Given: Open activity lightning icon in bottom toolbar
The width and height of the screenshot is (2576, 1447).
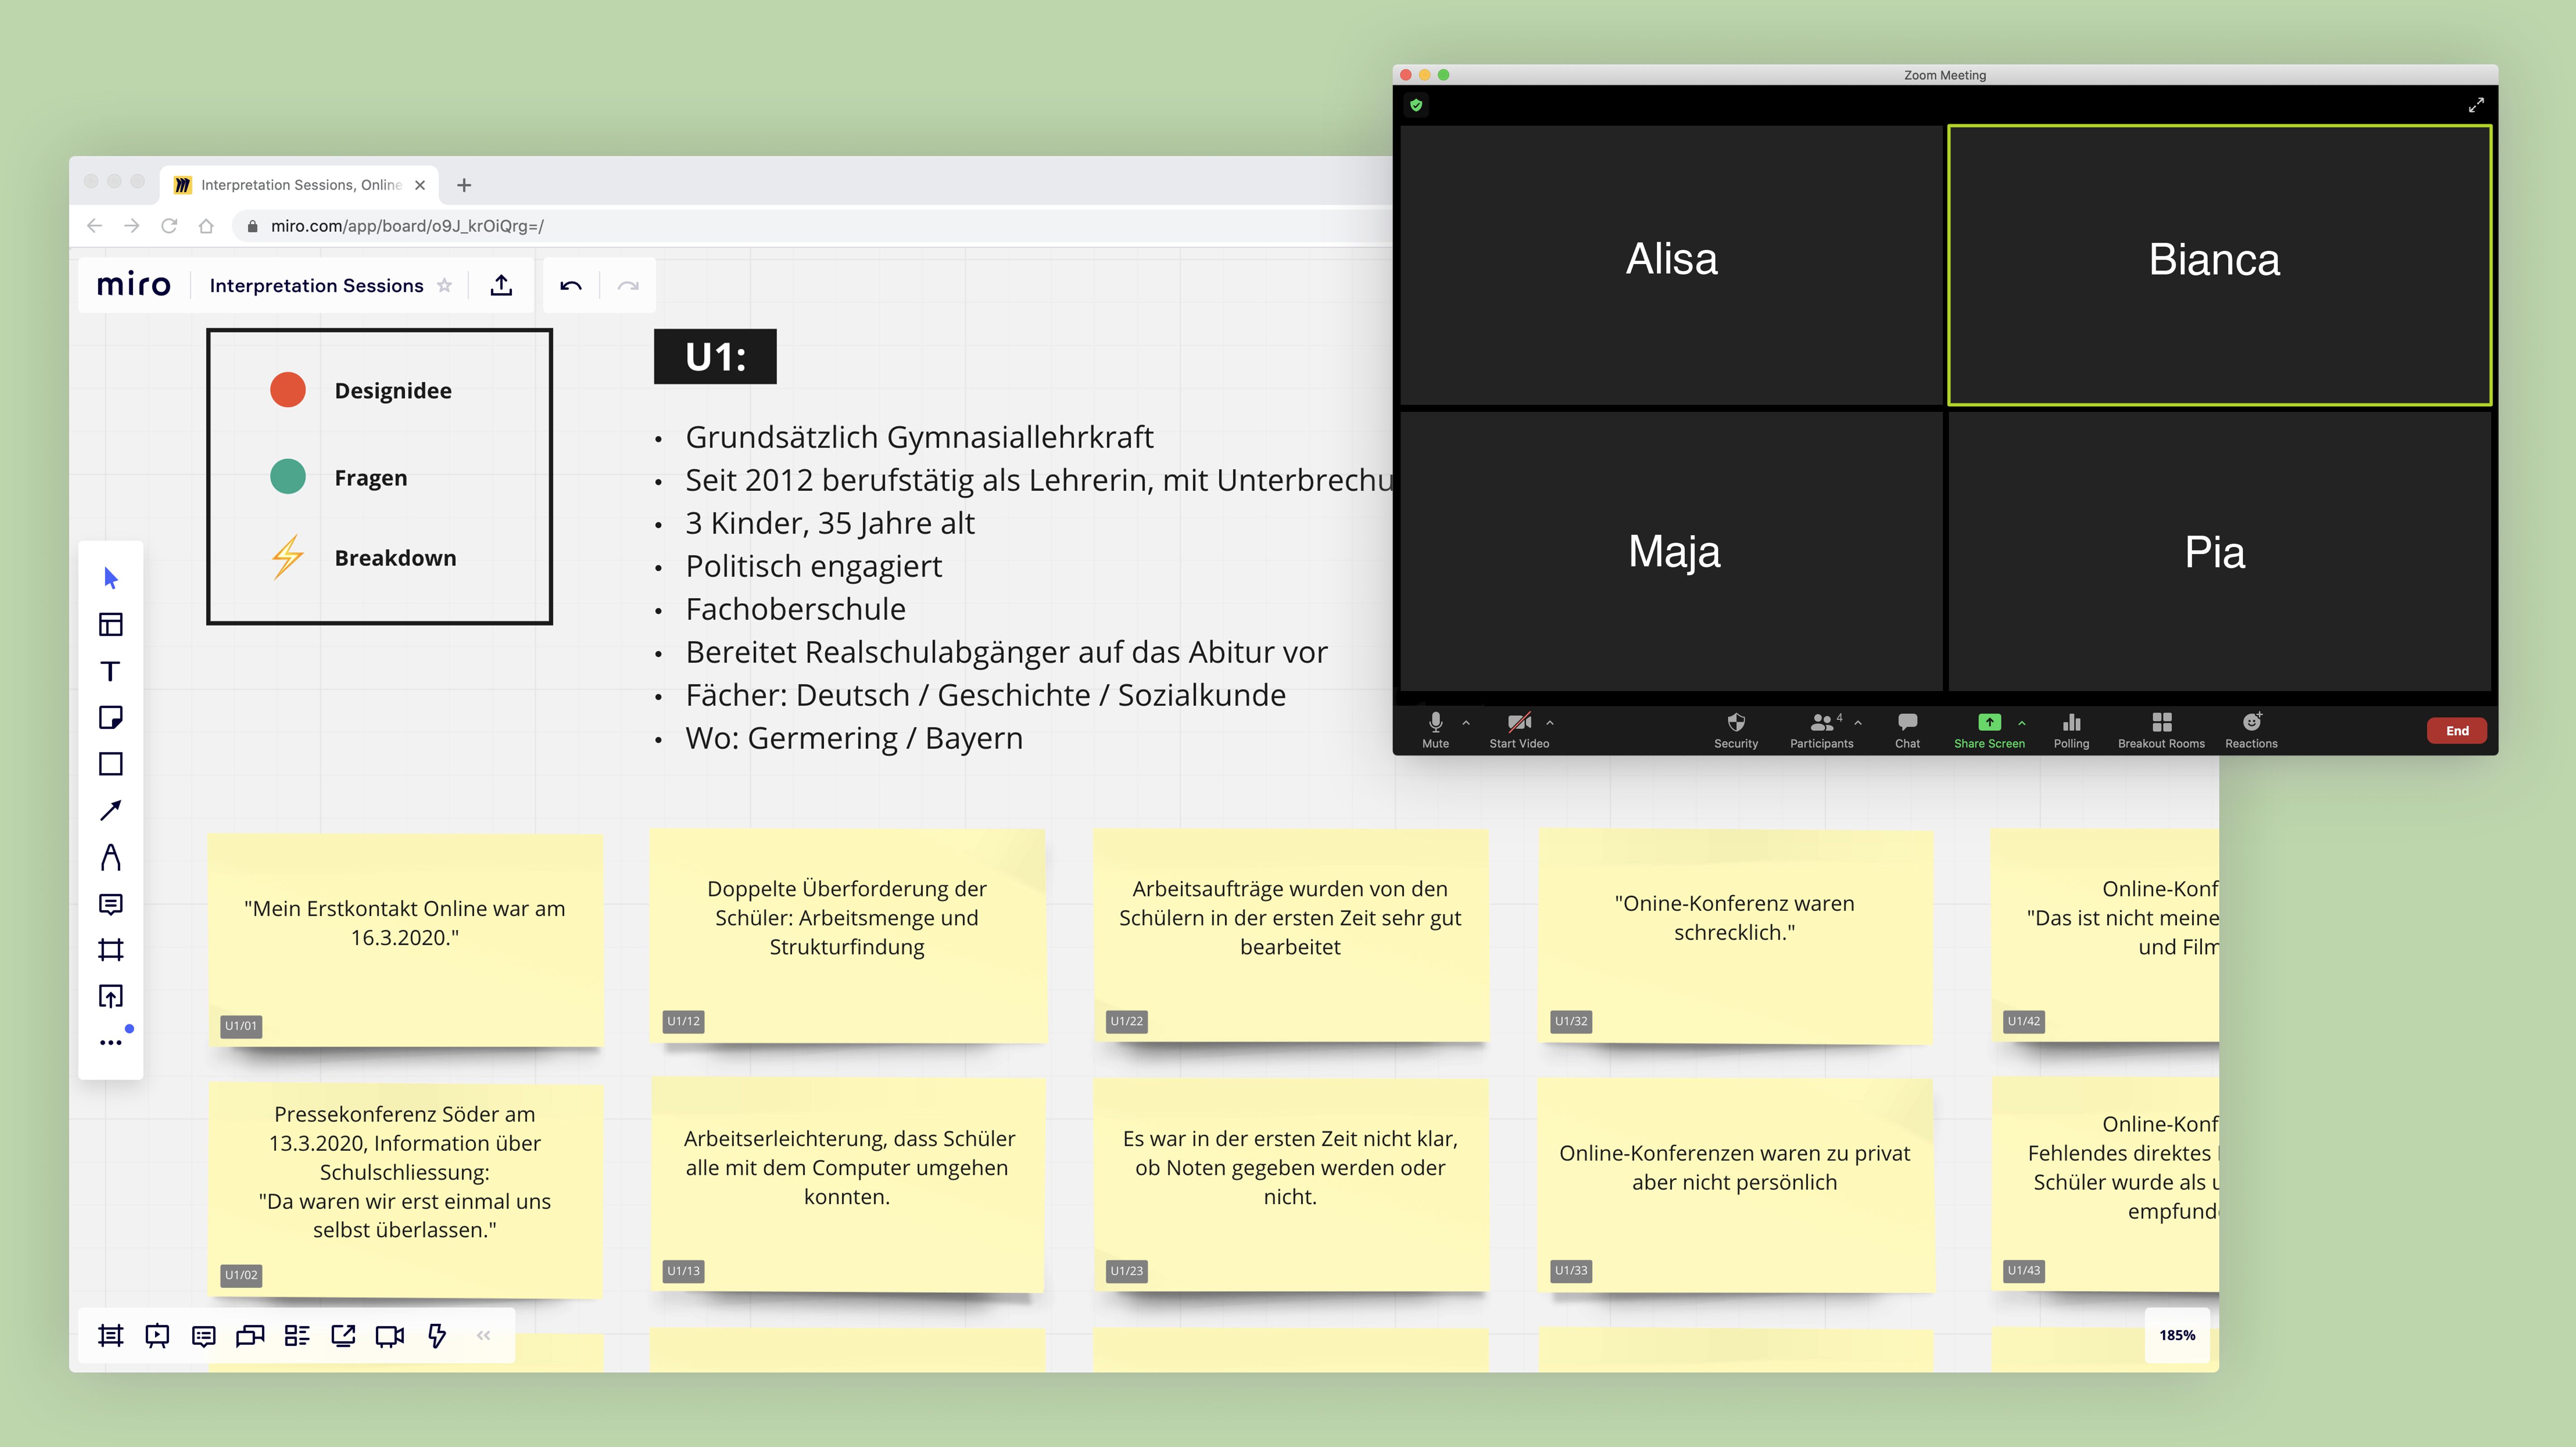Looking at the screenshot, I should point(437,1335).
